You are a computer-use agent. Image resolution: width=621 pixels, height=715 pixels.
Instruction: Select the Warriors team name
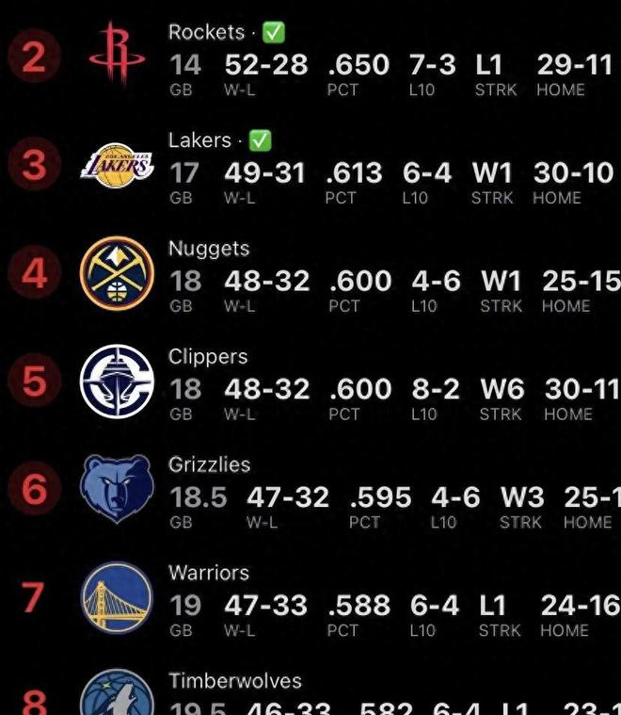[209, 573]
